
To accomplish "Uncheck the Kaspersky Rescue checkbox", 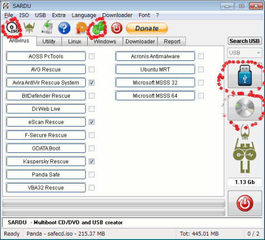I will (91, 162).
